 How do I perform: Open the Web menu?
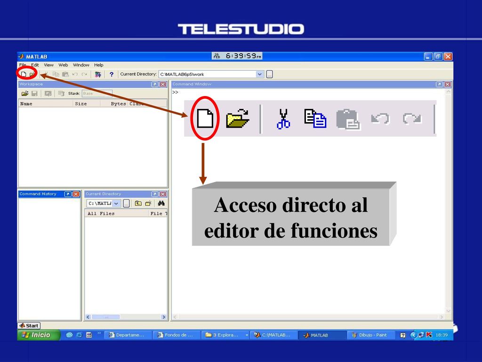coord(63,65)
